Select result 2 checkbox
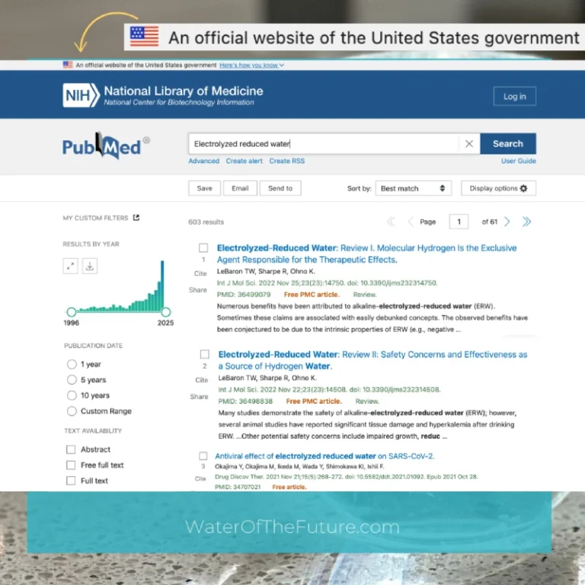This screenshot has width=585, height=585. (204, 354)
